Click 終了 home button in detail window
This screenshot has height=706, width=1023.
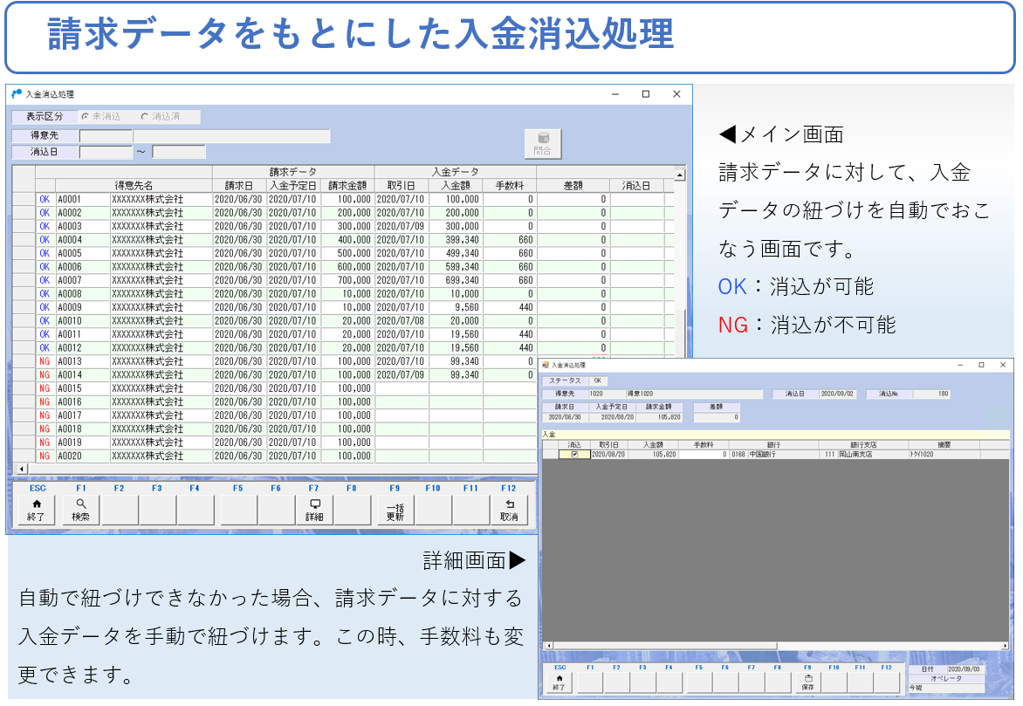[x=559, y=682]
